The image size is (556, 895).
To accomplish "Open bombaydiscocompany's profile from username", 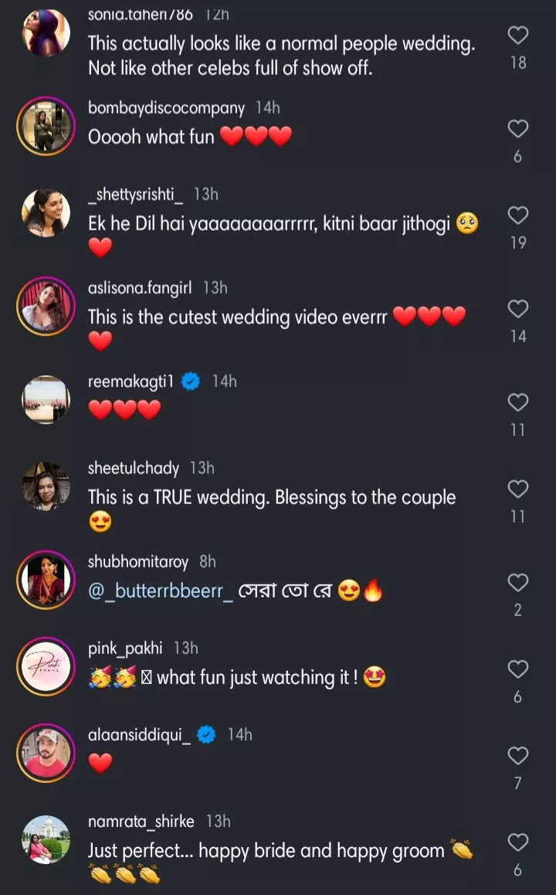I will (x=166, y=108).
